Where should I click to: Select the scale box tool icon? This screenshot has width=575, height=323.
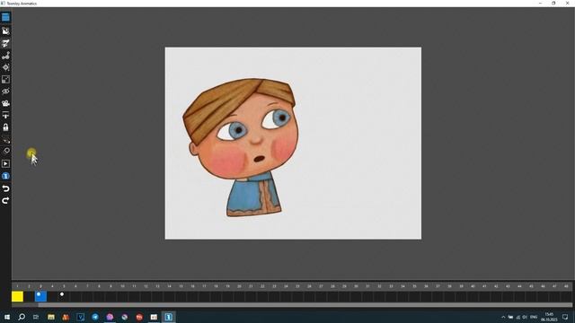click(5, 80)
